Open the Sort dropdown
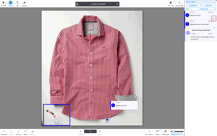This screenshot has width=217, height=136. [x=193, y=9]
